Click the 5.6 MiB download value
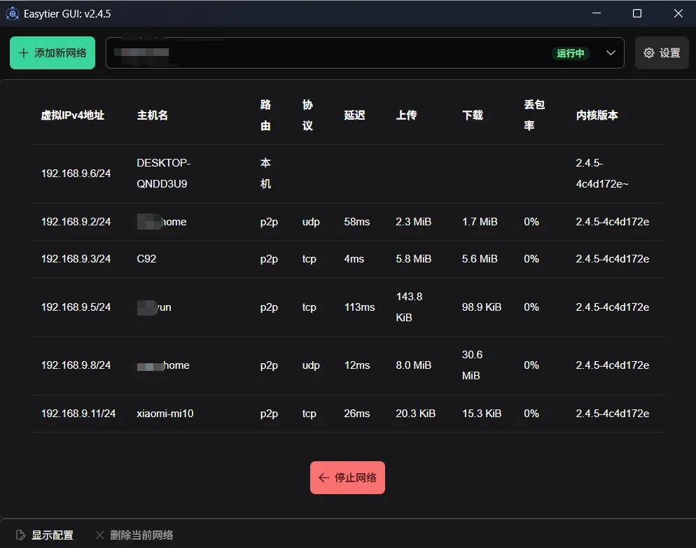The width and height of the screenshot is (696, 548). [x=480, y=259]
